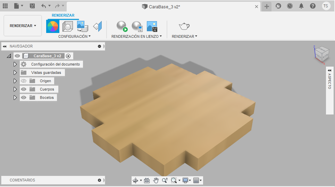The height and width of the screenshot is (187, 335).
Task: Open the TS user profile menu
Action: [x=326, y=6]
